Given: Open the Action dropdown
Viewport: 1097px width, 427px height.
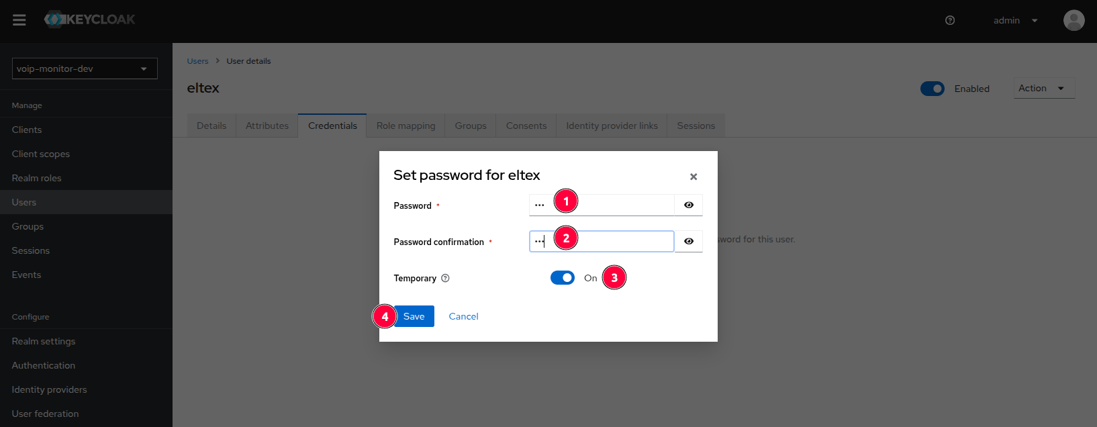Looking at the screenshot, I should coord(1043,88).
